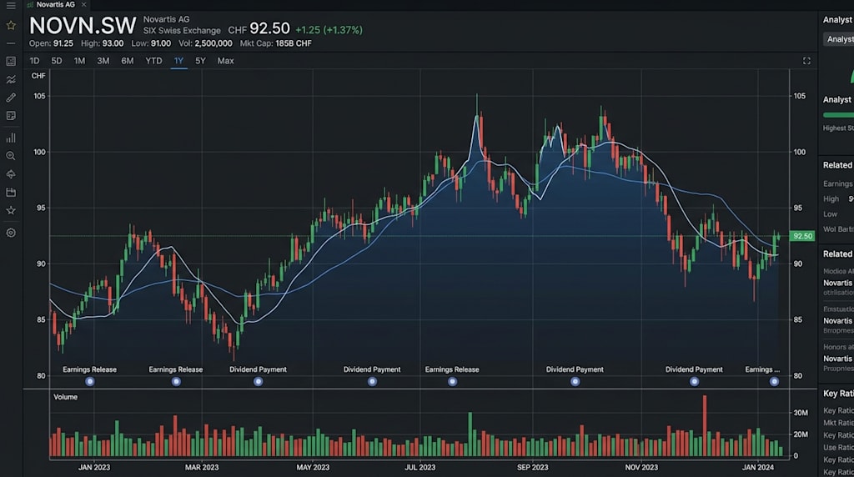Click truncated Earnings marker dot near JAN 2024
Image resolution: width=854 pixels, height=477 pixels.
774,382
